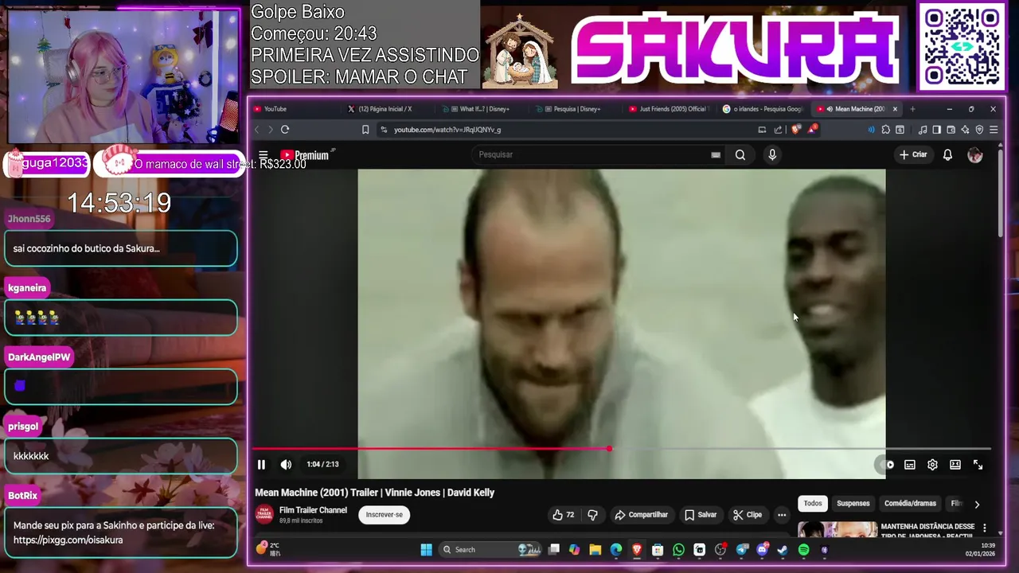Switch to the YouTube browser tab
Image resolution: width=1019 pixels, height=573 pixels.
coord(295,109)
